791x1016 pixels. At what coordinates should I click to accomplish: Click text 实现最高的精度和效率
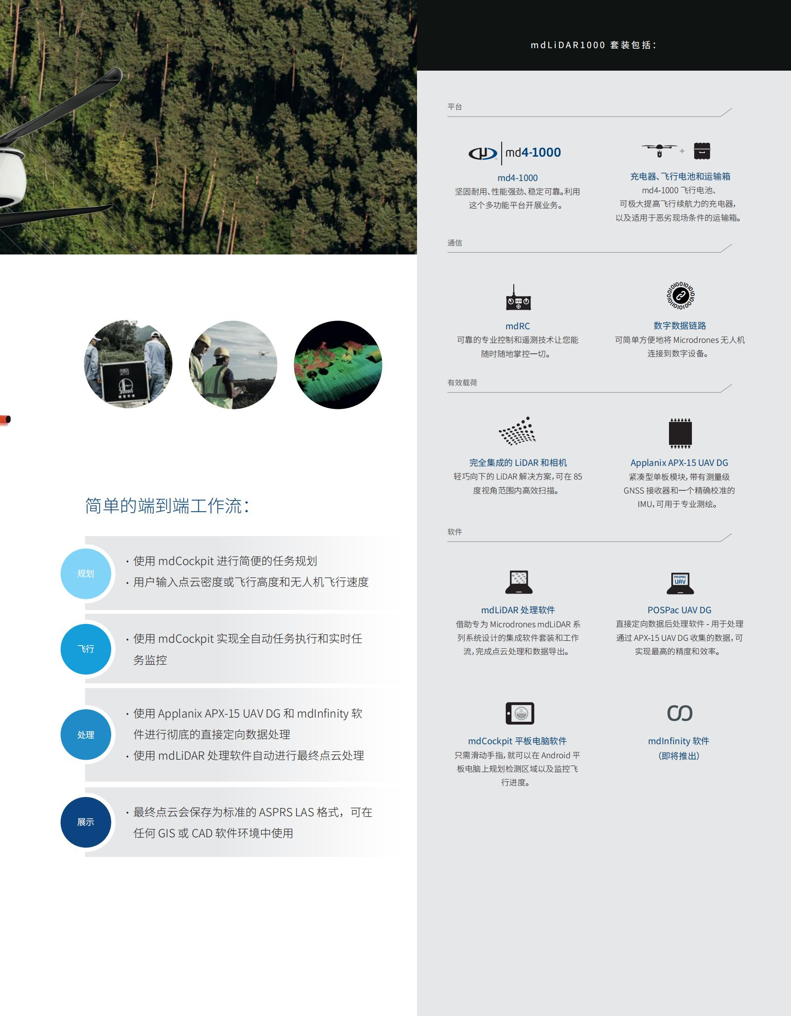(x=679, y=652)
